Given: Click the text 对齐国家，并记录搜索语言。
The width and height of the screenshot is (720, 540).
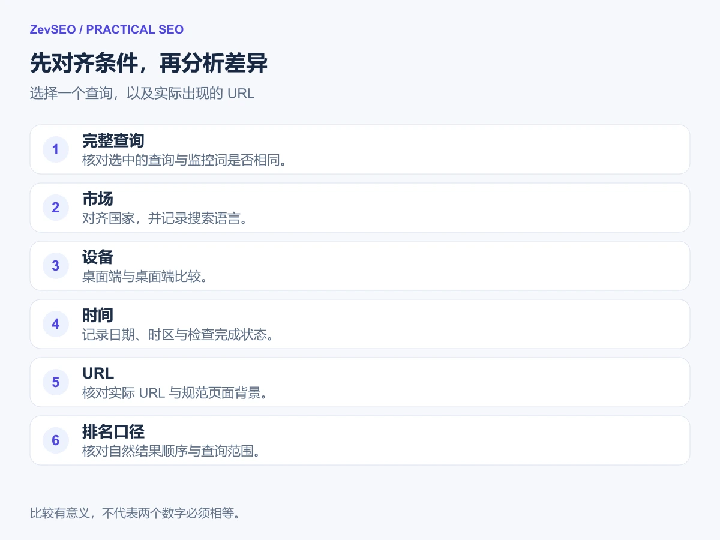Looking at the screenshot, I should pos(165,218).
